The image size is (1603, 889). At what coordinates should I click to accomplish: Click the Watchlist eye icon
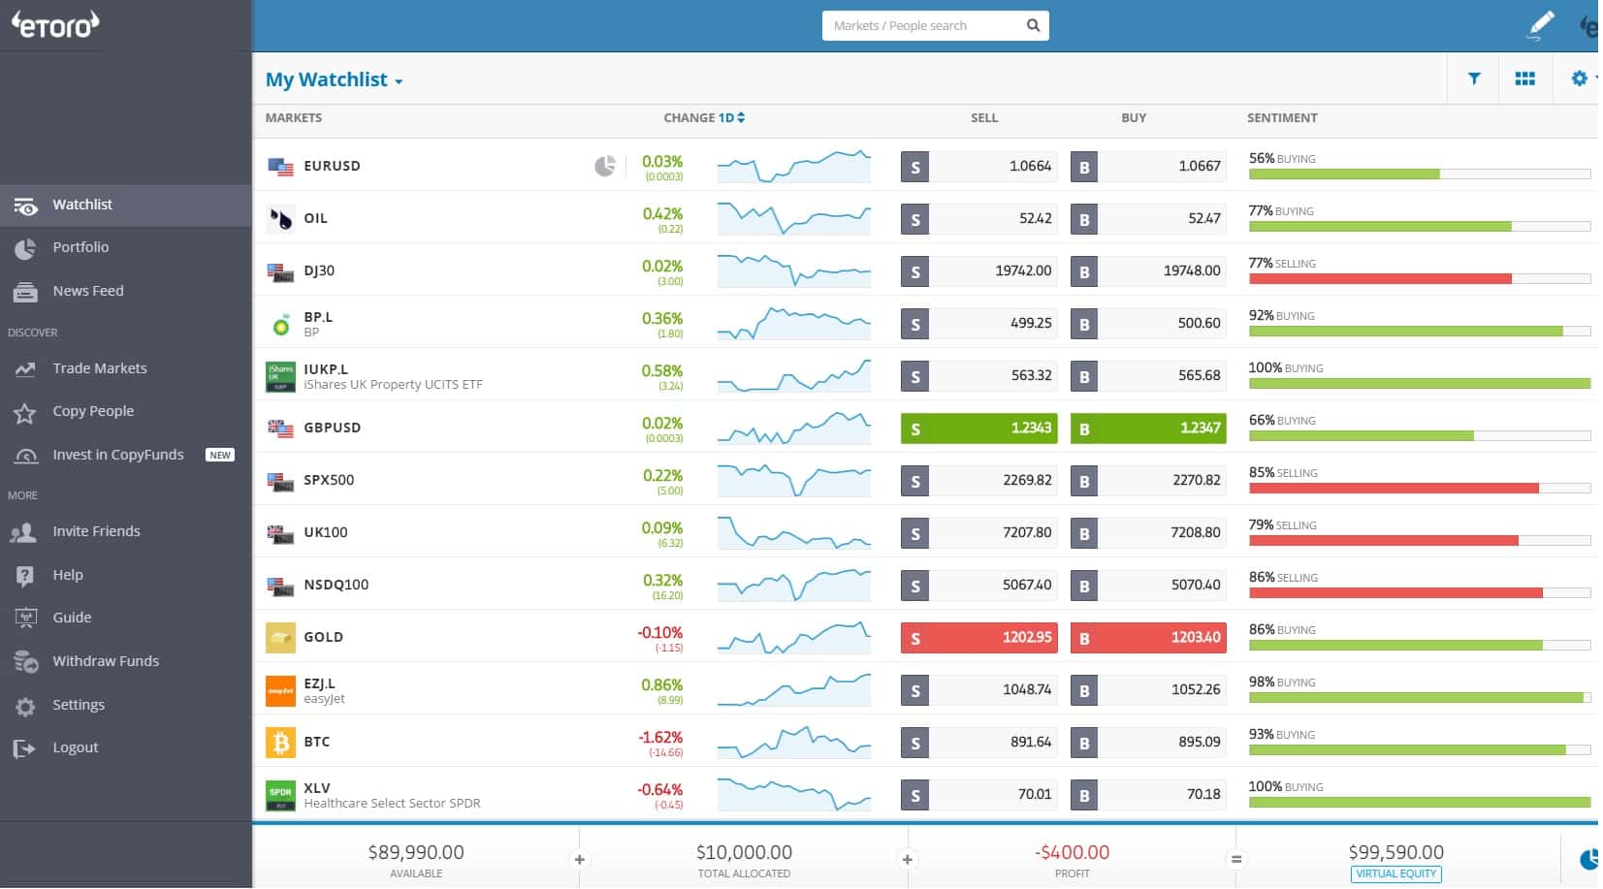[25, 206]
